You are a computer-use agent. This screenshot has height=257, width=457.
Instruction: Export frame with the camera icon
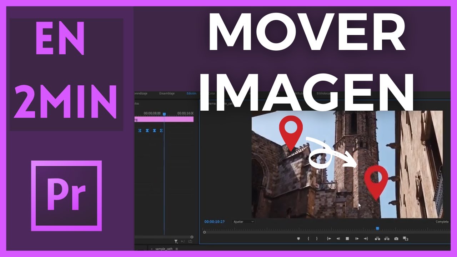point(396,238)
